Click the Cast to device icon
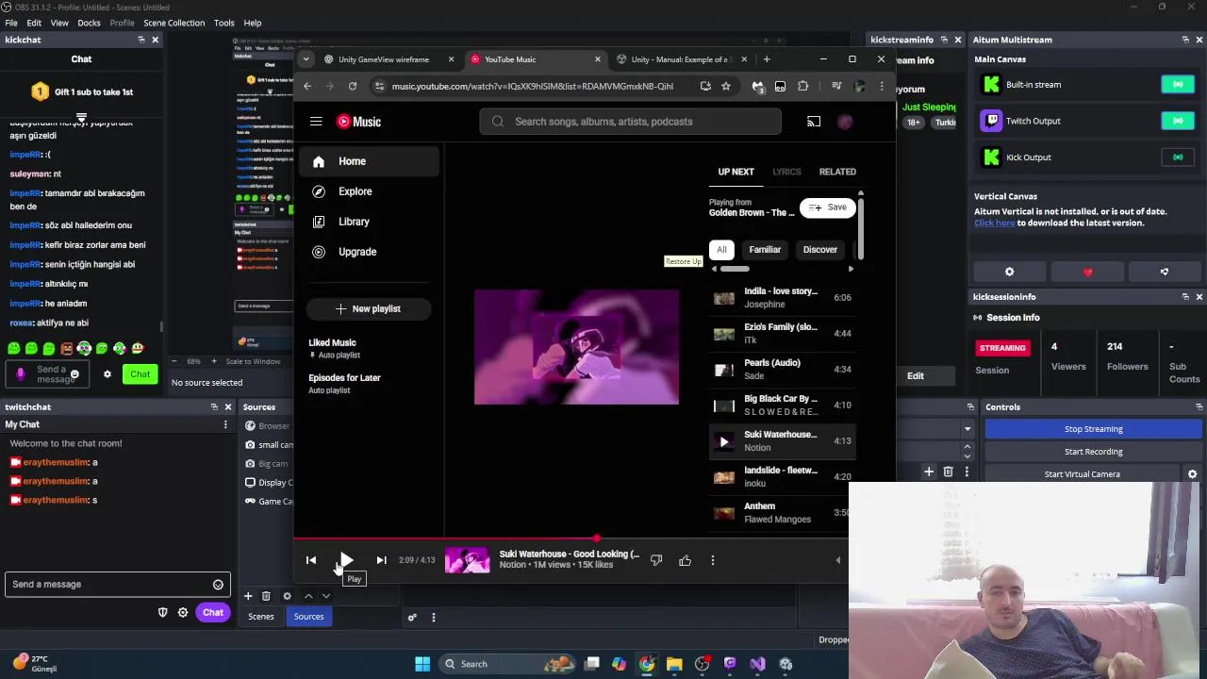This screenshot has height=679, width=1207. point(814,122)
